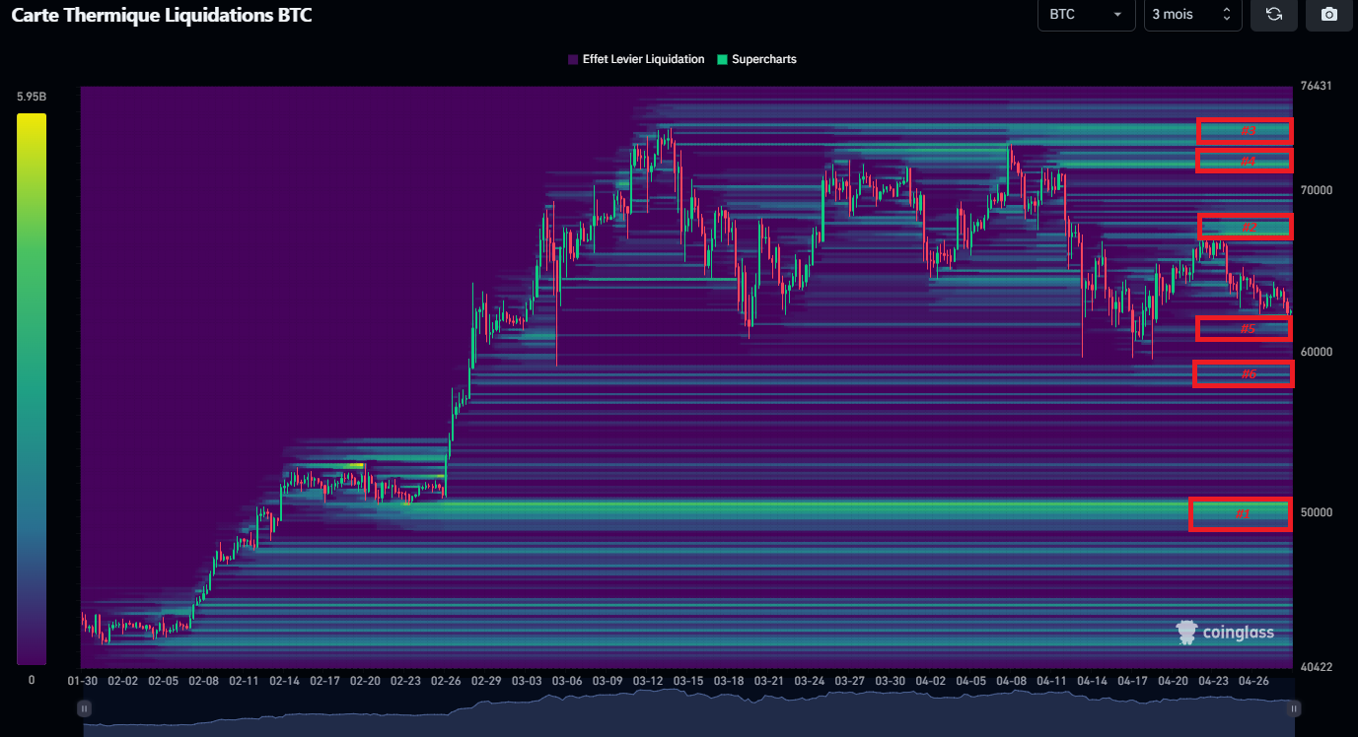Click the Carte Thermique Liquidations BTC title
The image size is (1358, 737).
162,16
